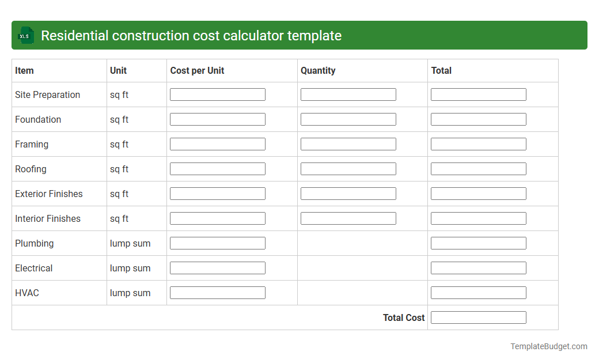The image size is (599, 363).
Task: Select the Exterior Finishes quantity field
Action: [348, 193]
